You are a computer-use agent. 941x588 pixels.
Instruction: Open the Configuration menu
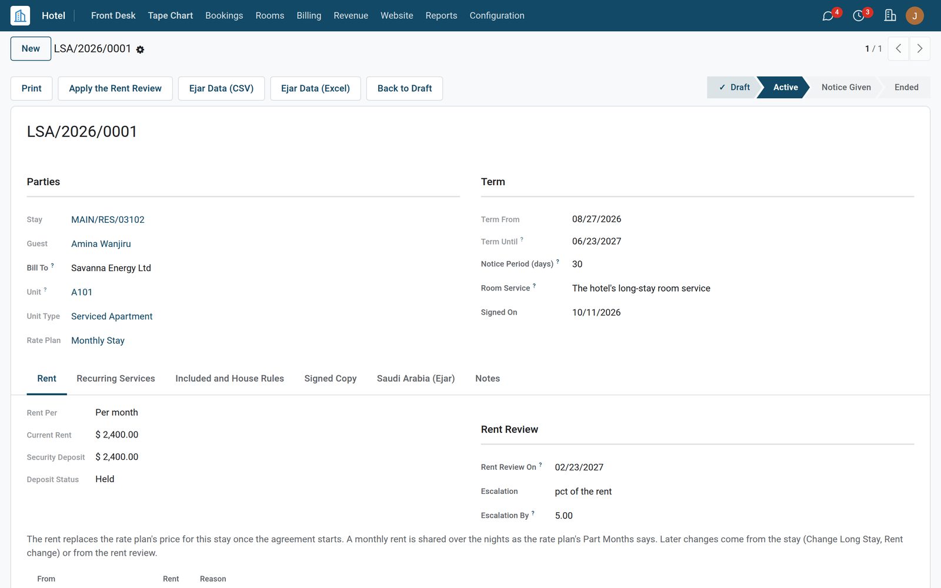496,15
